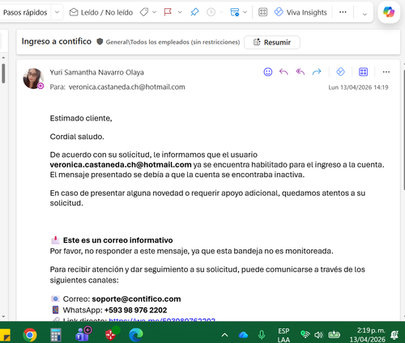This screenshot has height=343, width=405.
Task: Click recipient veronica.castaneda.ch@hotmail.com in Para line
Action: tap(127, 87)
